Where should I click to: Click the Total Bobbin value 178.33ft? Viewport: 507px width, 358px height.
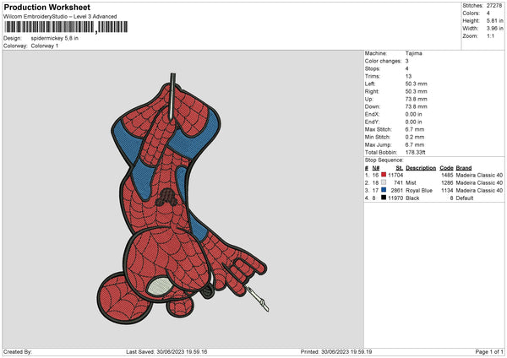coord(416,152)
